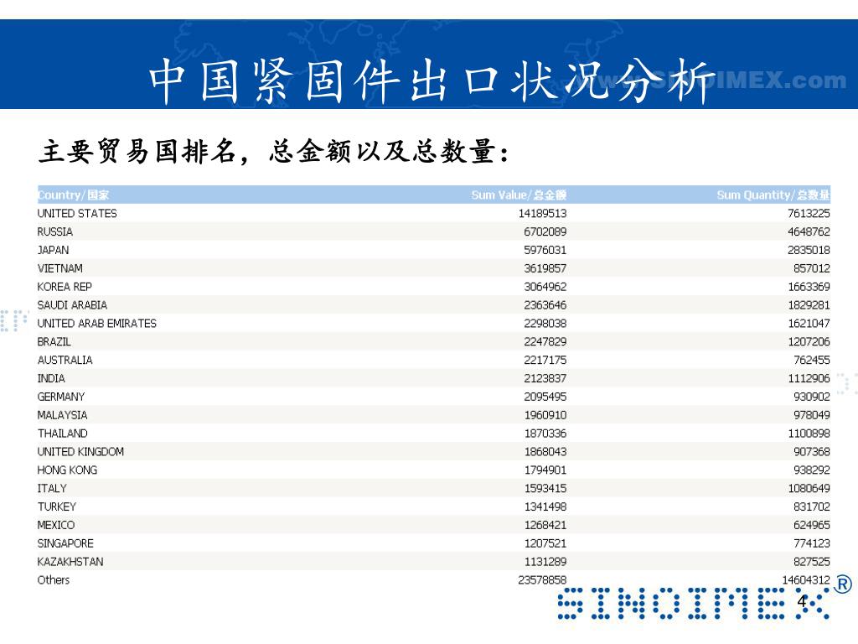Click the slide page number 4

[802, 601]
